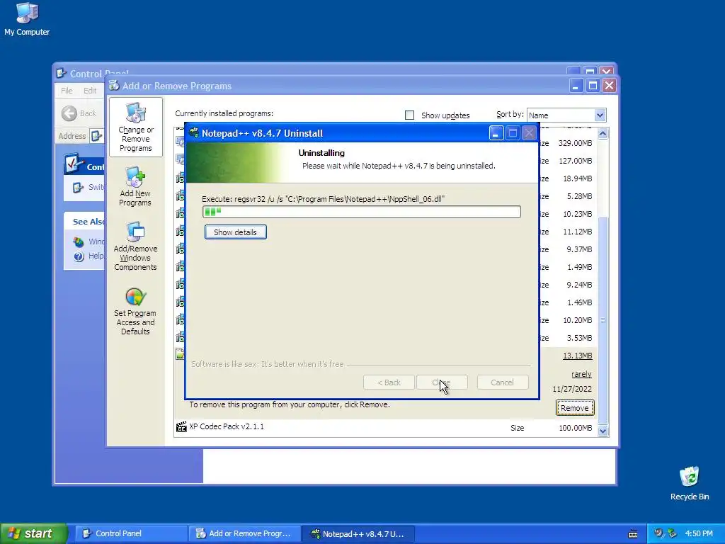725x544 pixels.
Task: Click the Control Panel window title icon
Action: [61, 73]
